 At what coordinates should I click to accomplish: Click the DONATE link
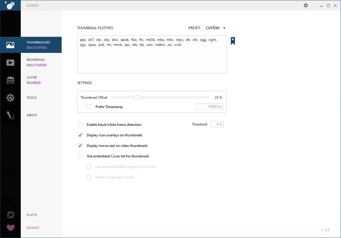[33, 228]
